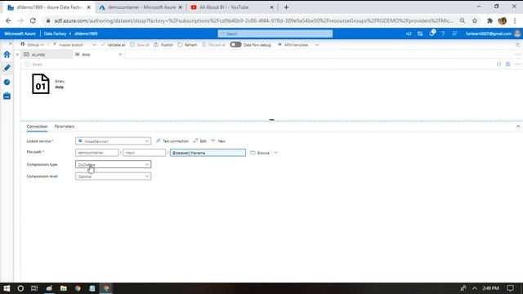The width and height of the screenshot is (523, 294).
Task: Click Validate all
Action: point(114,45)
